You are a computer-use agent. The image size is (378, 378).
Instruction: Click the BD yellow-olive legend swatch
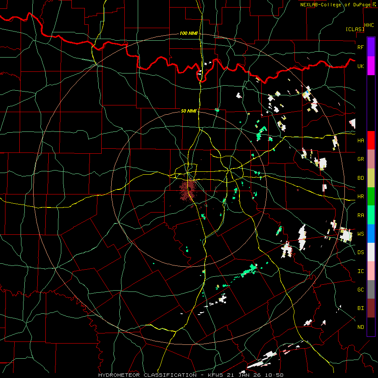click(x=371, y=178)
